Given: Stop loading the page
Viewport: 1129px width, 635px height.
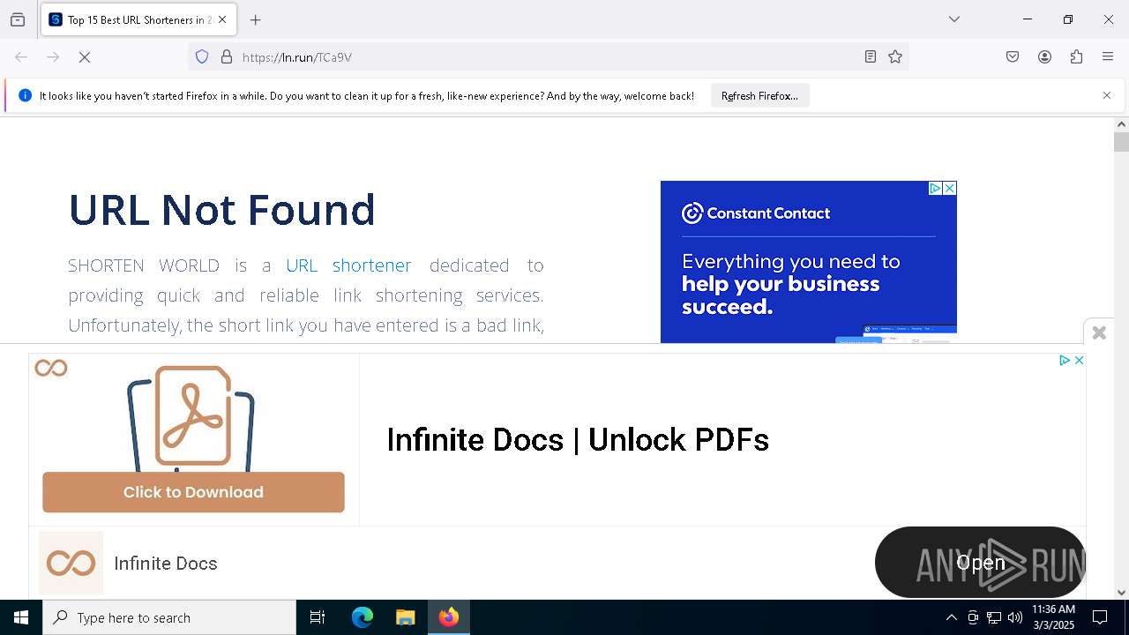Looking at the screenshot, I should [85, 57].
